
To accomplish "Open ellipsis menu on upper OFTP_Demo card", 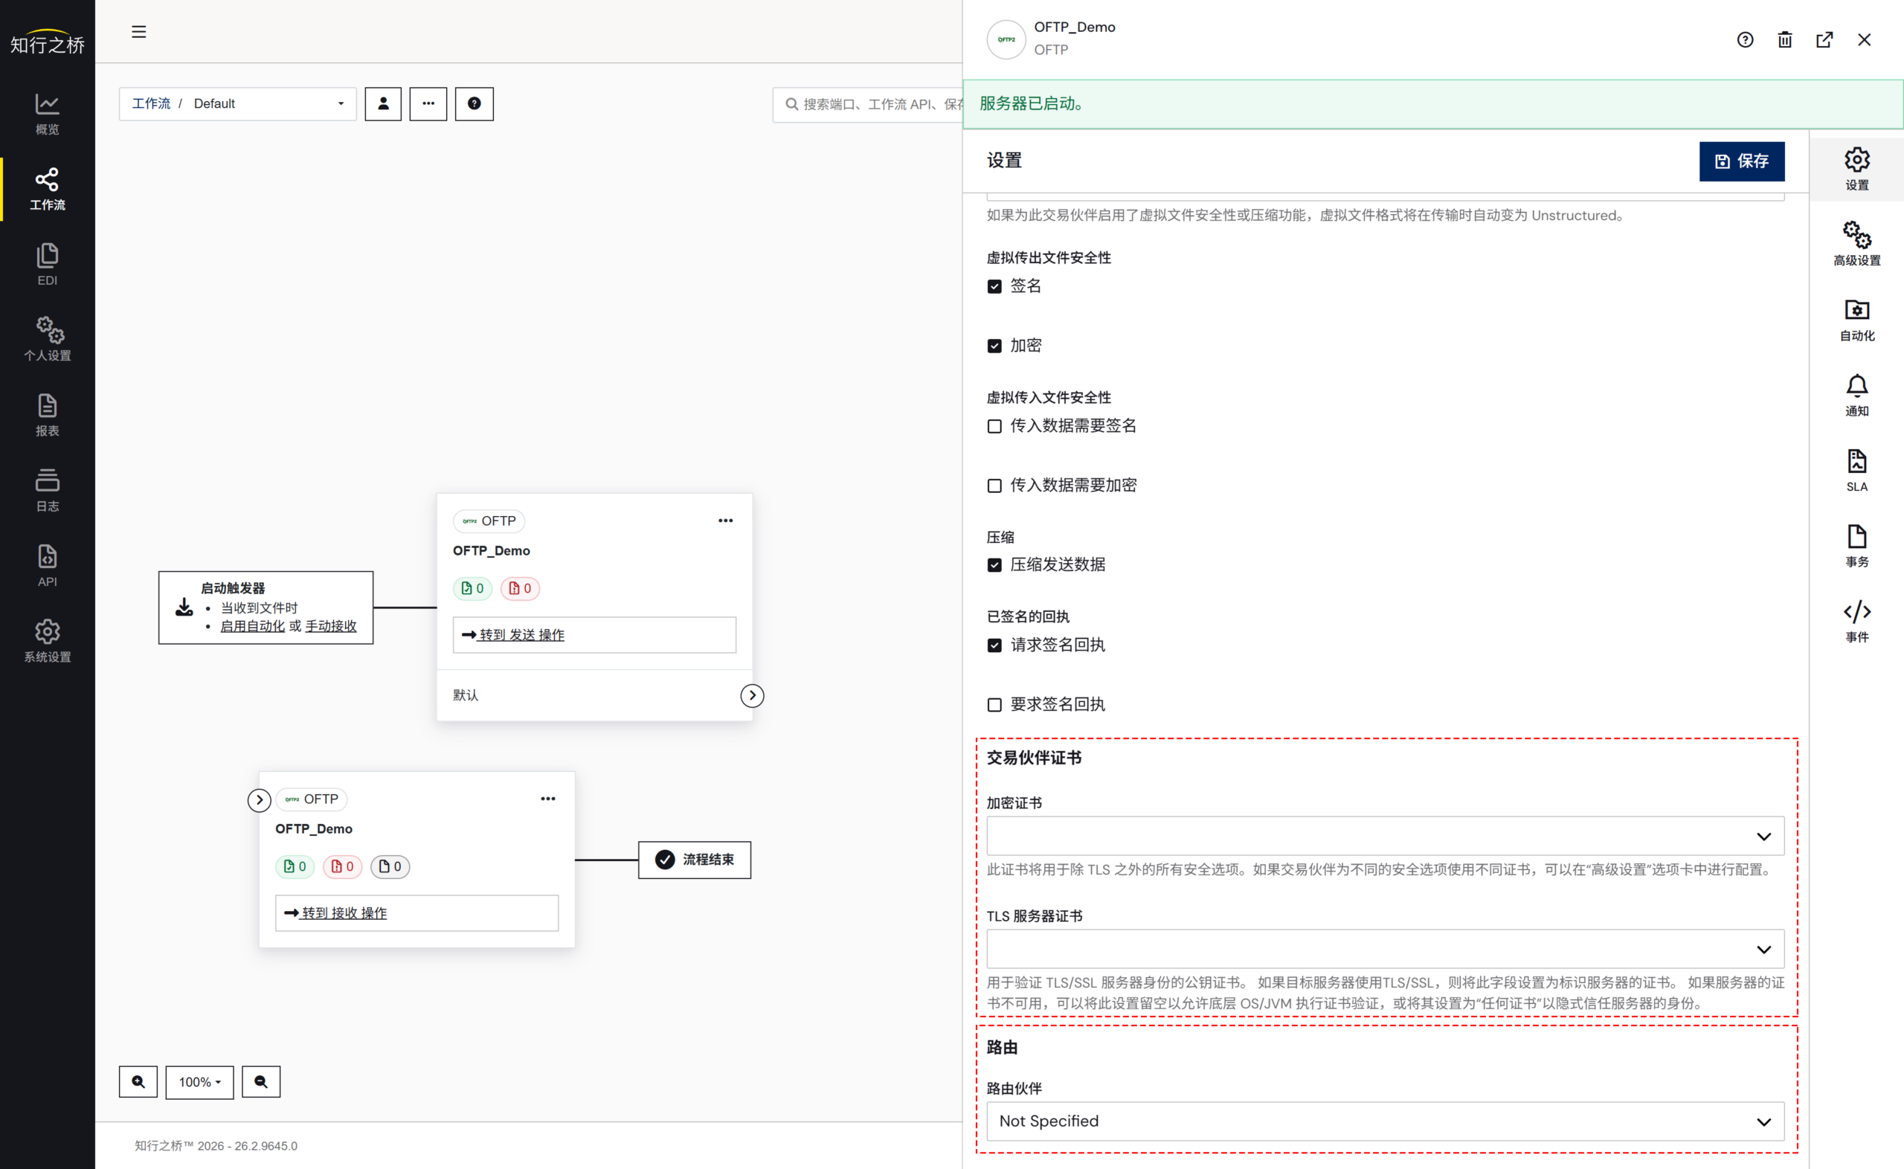I will pos(725,521).
